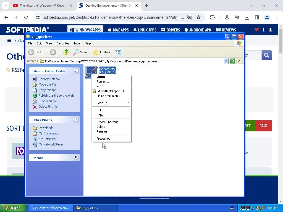Choose Edit with Notepad++
This screenshot has height=212, width=283.
[x=111, y=91]
